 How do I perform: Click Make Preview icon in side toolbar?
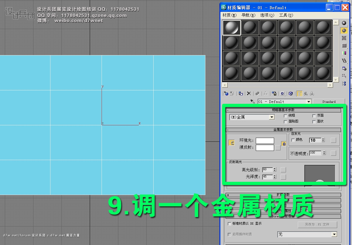coord(344,61)
